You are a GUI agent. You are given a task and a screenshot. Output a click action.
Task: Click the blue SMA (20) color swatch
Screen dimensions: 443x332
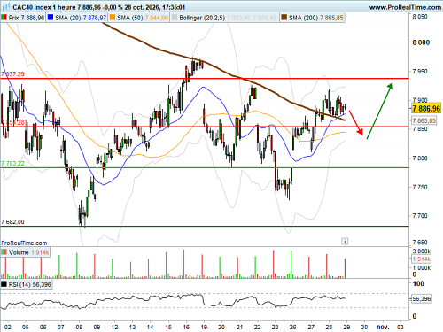[x=51, y=18]
